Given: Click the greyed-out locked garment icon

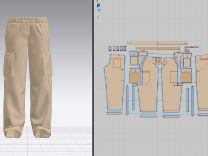Looking at the screenshot, I should point(98,16).
